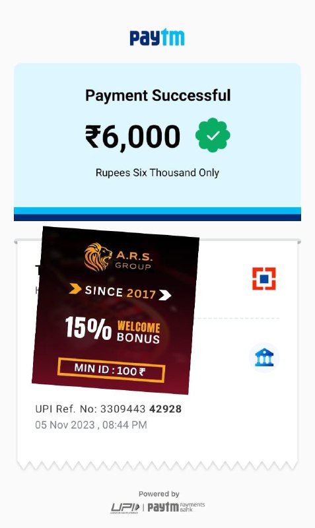Click the A.R.S. GROUP brand name

133,260
